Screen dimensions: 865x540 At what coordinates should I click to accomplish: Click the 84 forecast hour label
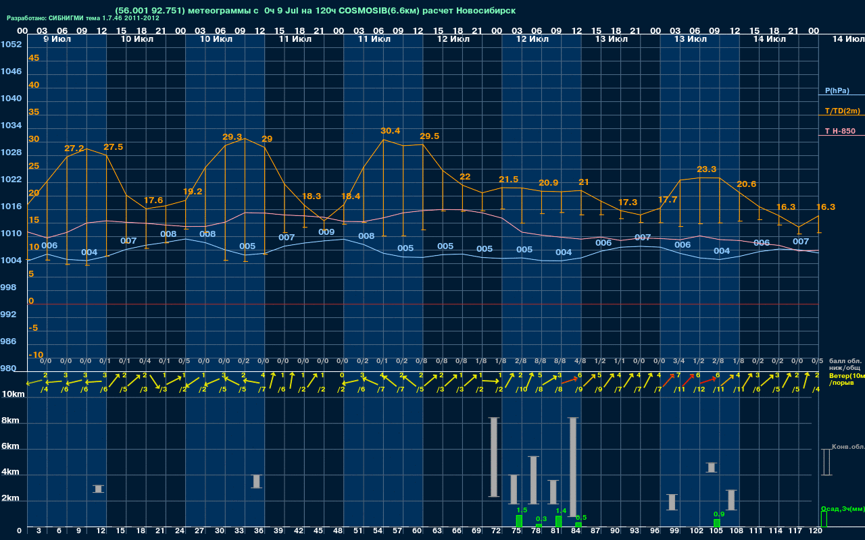[576, 531]
